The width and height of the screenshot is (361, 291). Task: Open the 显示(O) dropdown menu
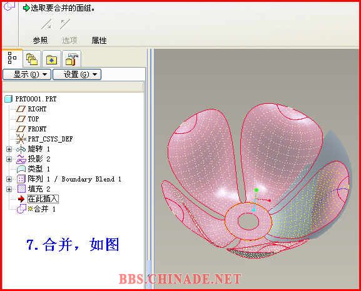click(x=27, y=74)
